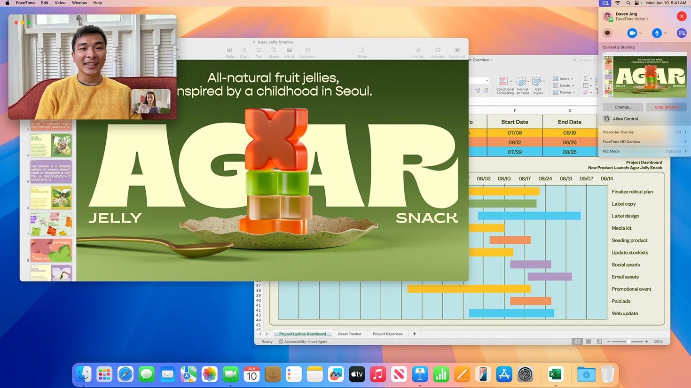
Task: Open the FaceTime messages chat bubble icon
Action: click(608, 33)
